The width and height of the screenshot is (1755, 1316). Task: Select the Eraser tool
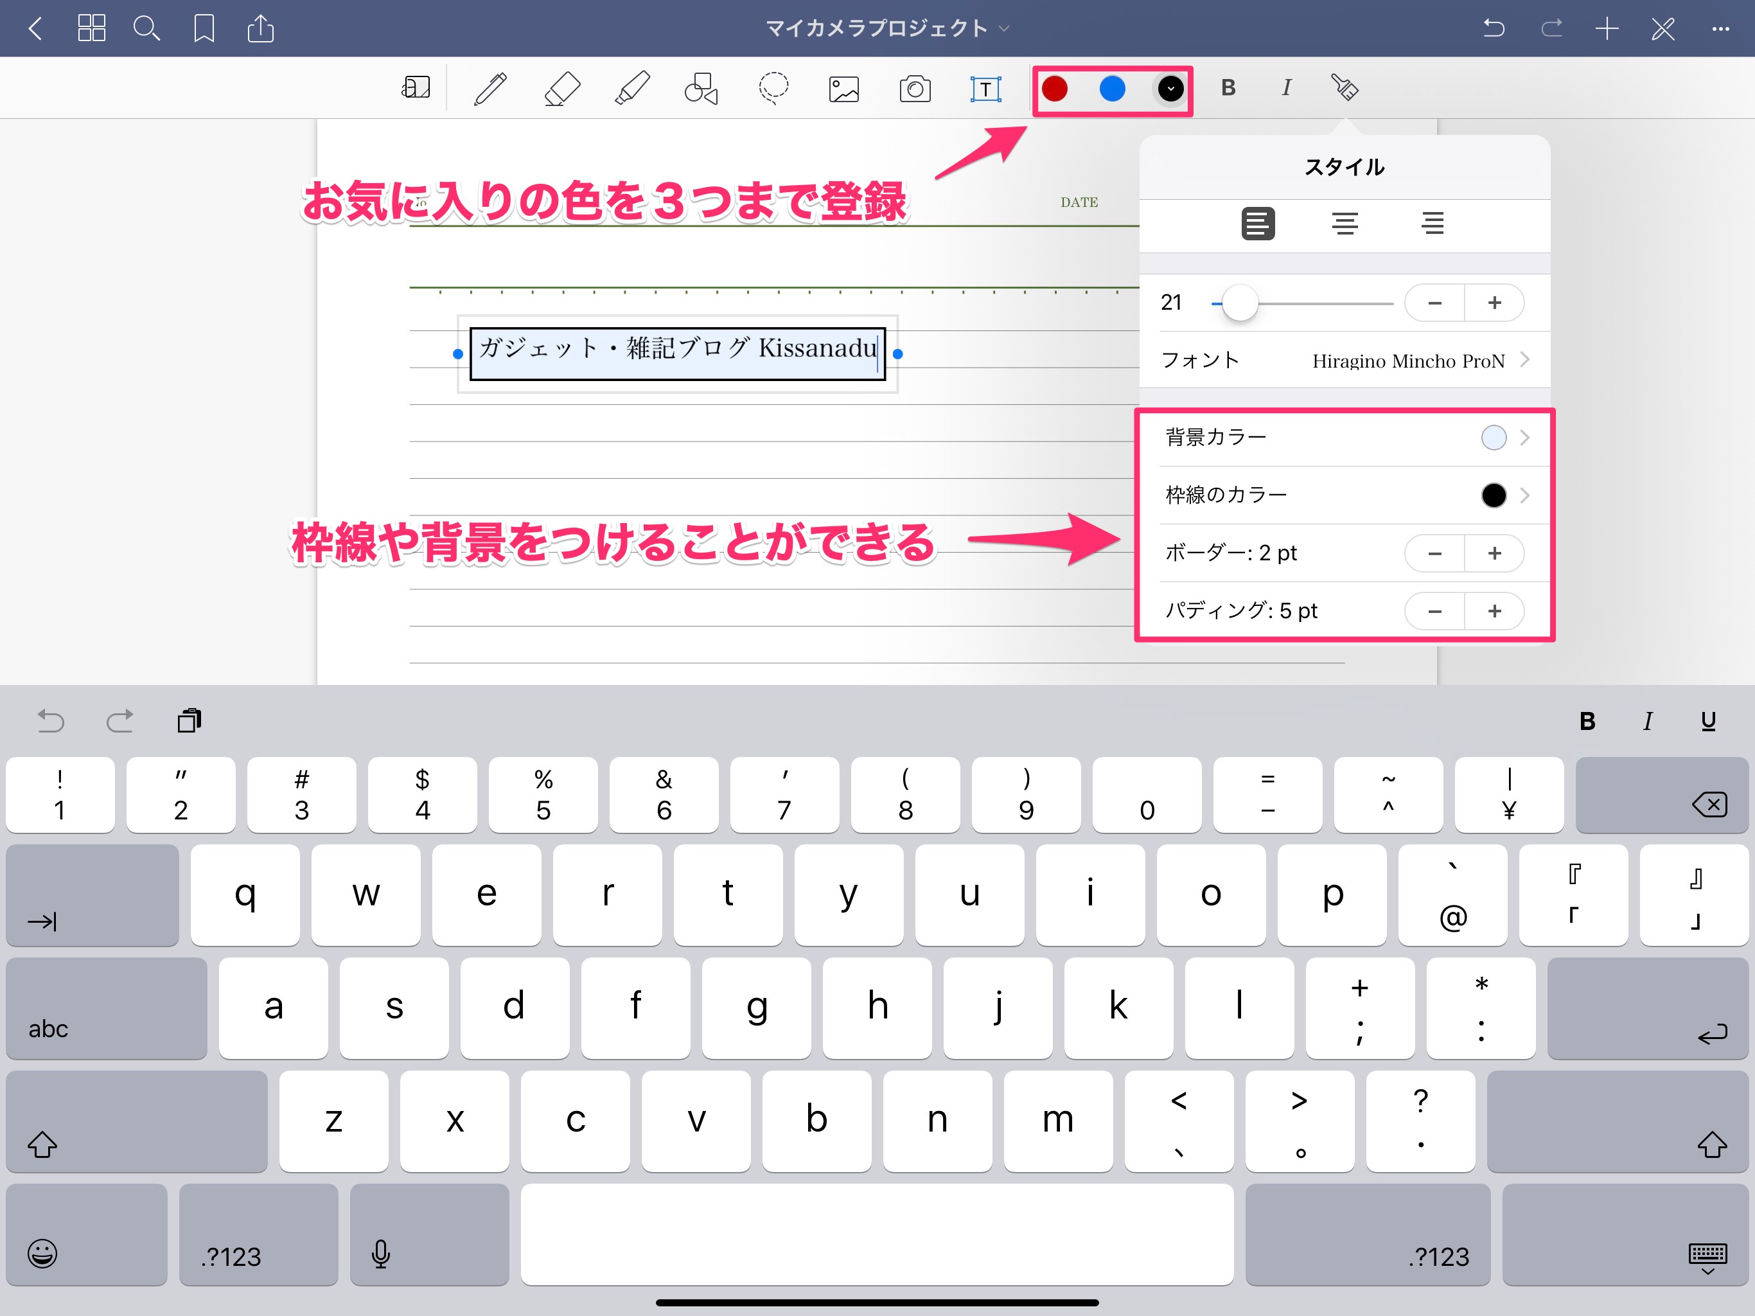(x=561, y=88)
